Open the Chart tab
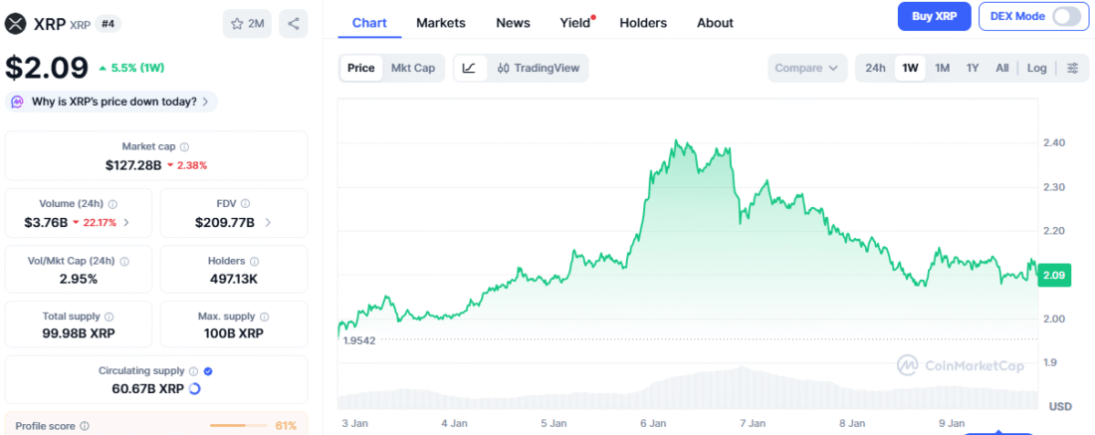This screenshot has height=435, width=1095. [x=369, y=23]
